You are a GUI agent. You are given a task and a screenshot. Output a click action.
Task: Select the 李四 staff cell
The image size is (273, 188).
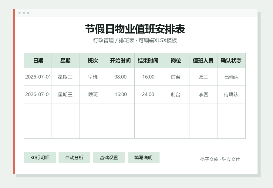click(x=203, y=94)
